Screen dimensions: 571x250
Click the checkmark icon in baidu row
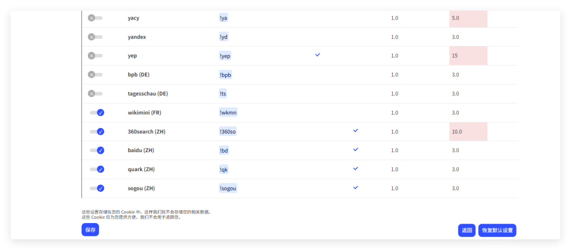pos(355,150)
